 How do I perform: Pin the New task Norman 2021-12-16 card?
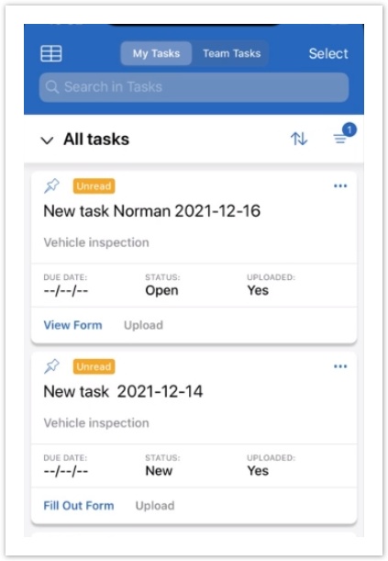(x=51, y=185)
